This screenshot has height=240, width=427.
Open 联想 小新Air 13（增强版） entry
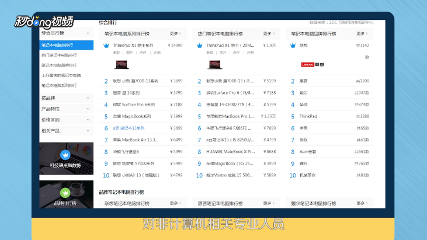(137, 175)
